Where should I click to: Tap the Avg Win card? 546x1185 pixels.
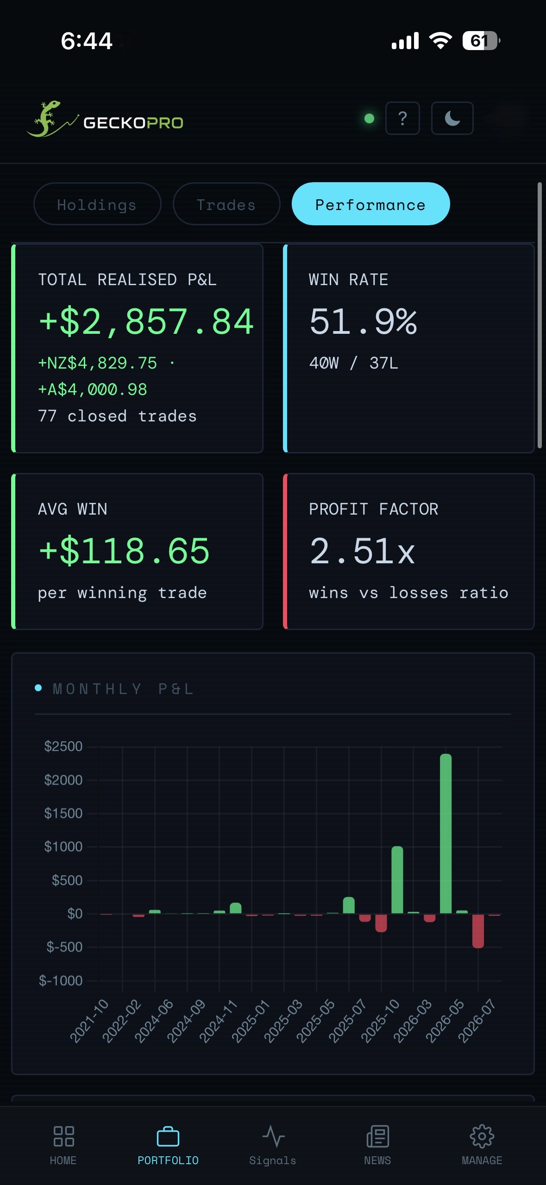(x=138, y=551)
